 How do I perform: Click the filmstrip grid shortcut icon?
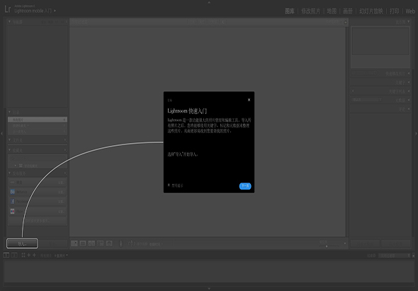pyautogui.click(x=23, y=255)
